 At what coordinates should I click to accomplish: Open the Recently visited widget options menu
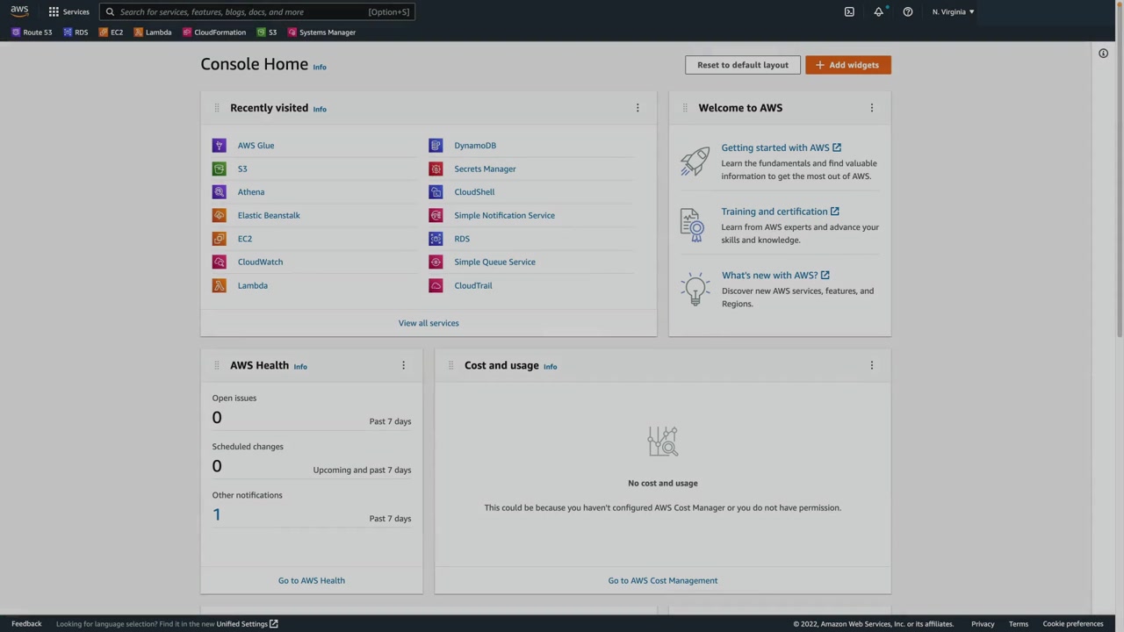coord(638,108)
